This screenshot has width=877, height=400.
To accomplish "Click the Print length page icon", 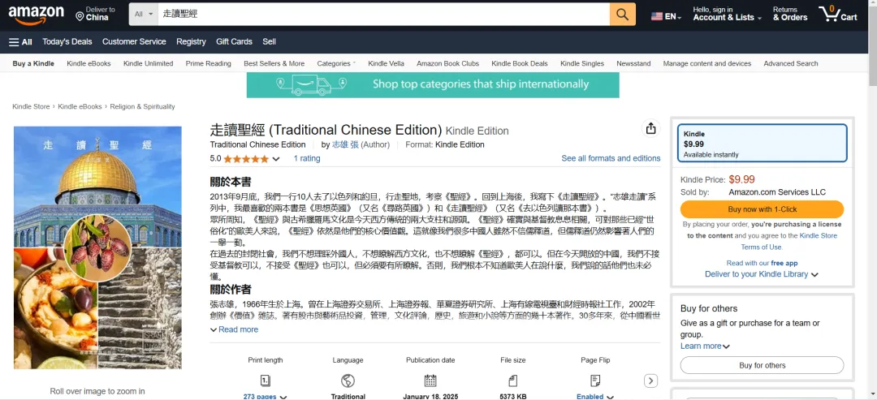I will point(265,381).
